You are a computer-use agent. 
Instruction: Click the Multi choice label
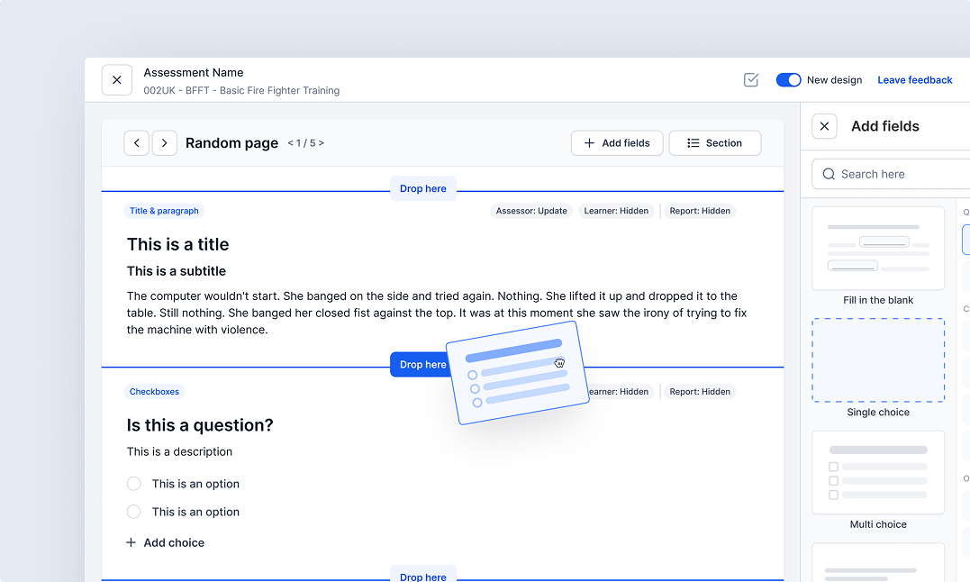878,524
